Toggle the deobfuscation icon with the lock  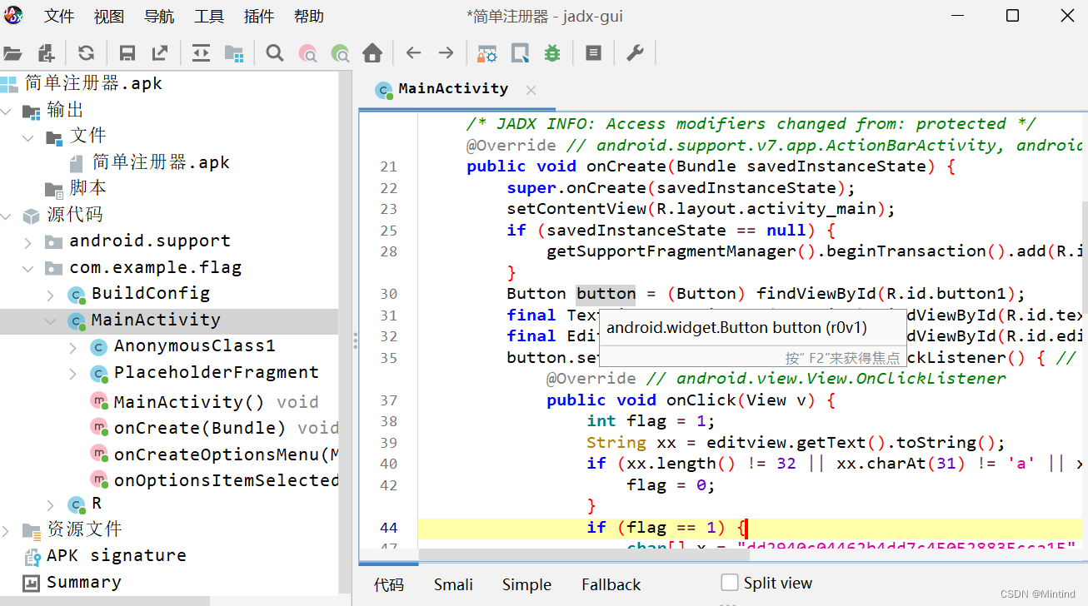click(487, 53)
